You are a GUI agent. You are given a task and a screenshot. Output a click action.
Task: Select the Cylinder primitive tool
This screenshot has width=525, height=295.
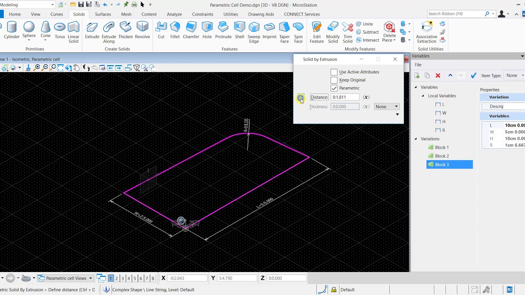(x=12, y=31)
